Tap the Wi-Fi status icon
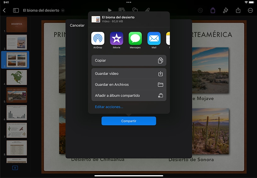257x178 pixels. click(x=246, y=2)
